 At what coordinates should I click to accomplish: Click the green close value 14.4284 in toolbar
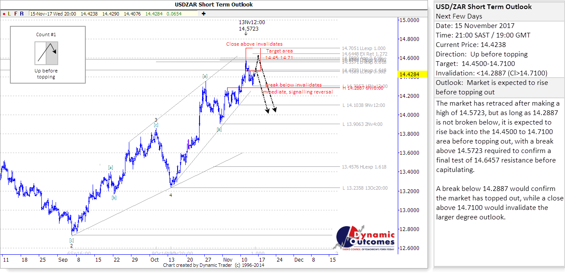(154, 14)
